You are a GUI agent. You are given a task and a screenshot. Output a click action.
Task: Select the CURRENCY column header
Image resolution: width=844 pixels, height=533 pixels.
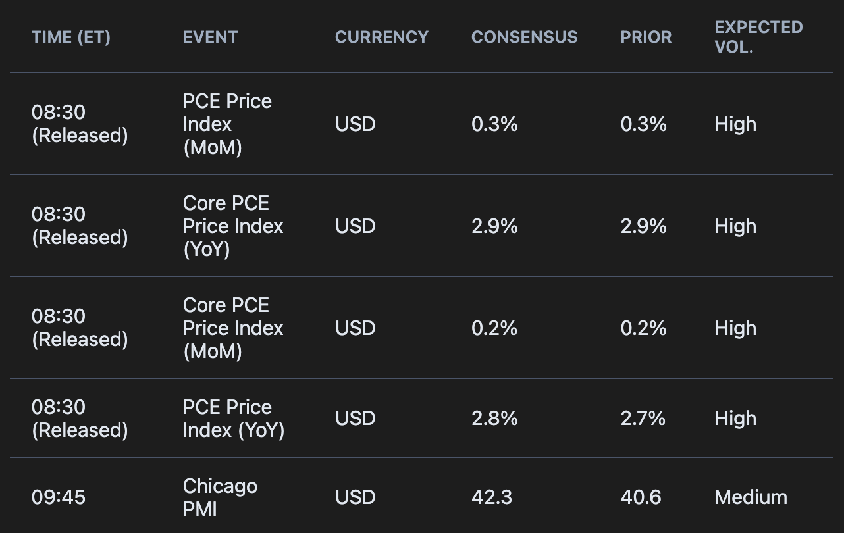(x=382, y=38)
